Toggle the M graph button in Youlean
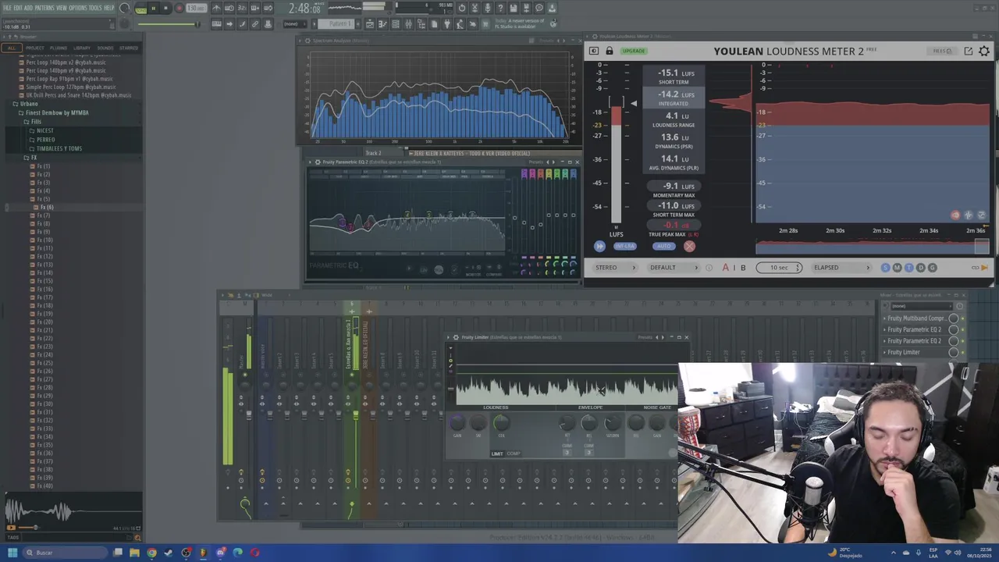The height and width of the screenshot is (562, 999). click(x=898, y=268)
